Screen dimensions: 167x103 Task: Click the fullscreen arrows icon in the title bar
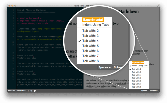[x=158, y=5]
